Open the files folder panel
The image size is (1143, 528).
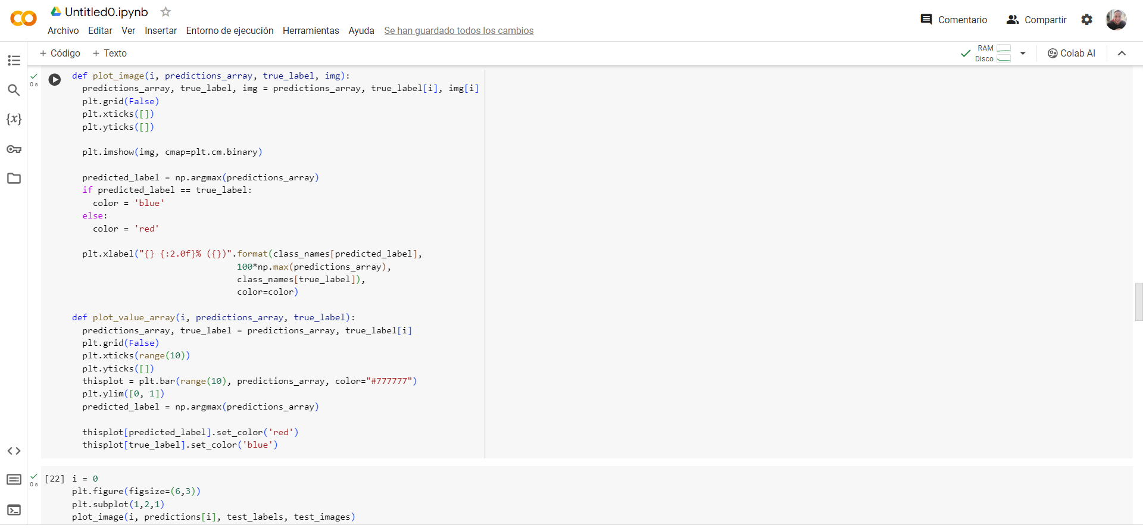click(14, 179)
